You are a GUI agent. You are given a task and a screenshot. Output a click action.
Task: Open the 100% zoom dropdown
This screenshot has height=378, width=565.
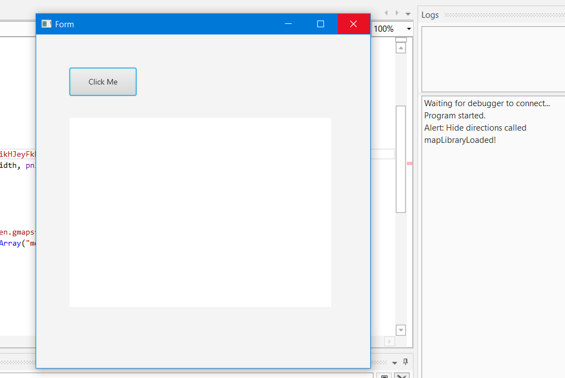[409, 29]
